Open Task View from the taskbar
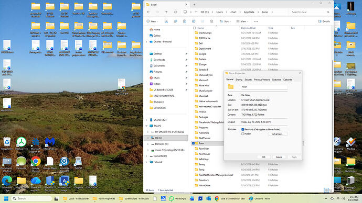The height and width of the screenshot is (203, 362). click(56, 199)
